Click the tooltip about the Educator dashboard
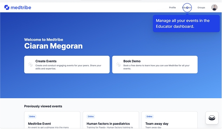 click(x=186, y=23)
